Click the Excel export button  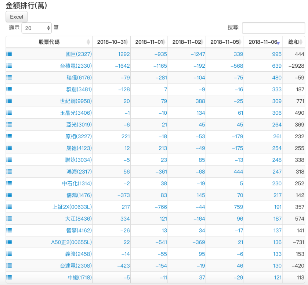(x=16, y=17)
